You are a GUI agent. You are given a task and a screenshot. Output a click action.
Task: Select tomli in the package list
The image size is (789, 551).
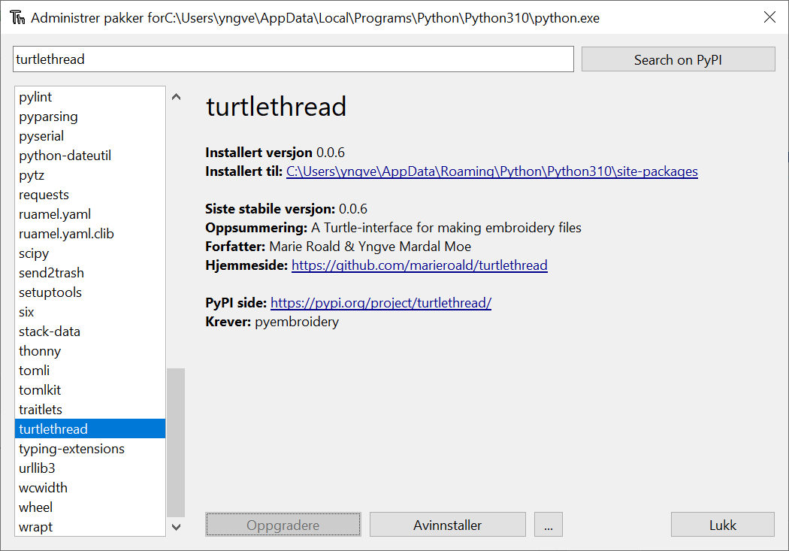click(x=90, y=371)
